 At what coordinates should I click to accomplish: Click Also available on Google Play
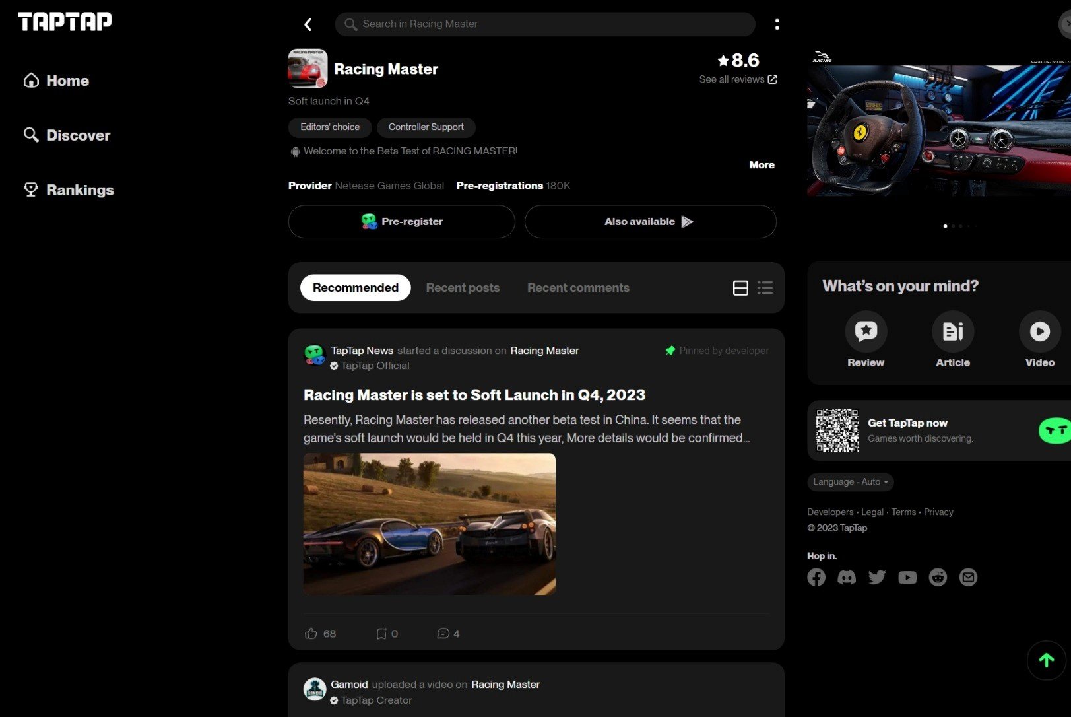coord(650,222)
